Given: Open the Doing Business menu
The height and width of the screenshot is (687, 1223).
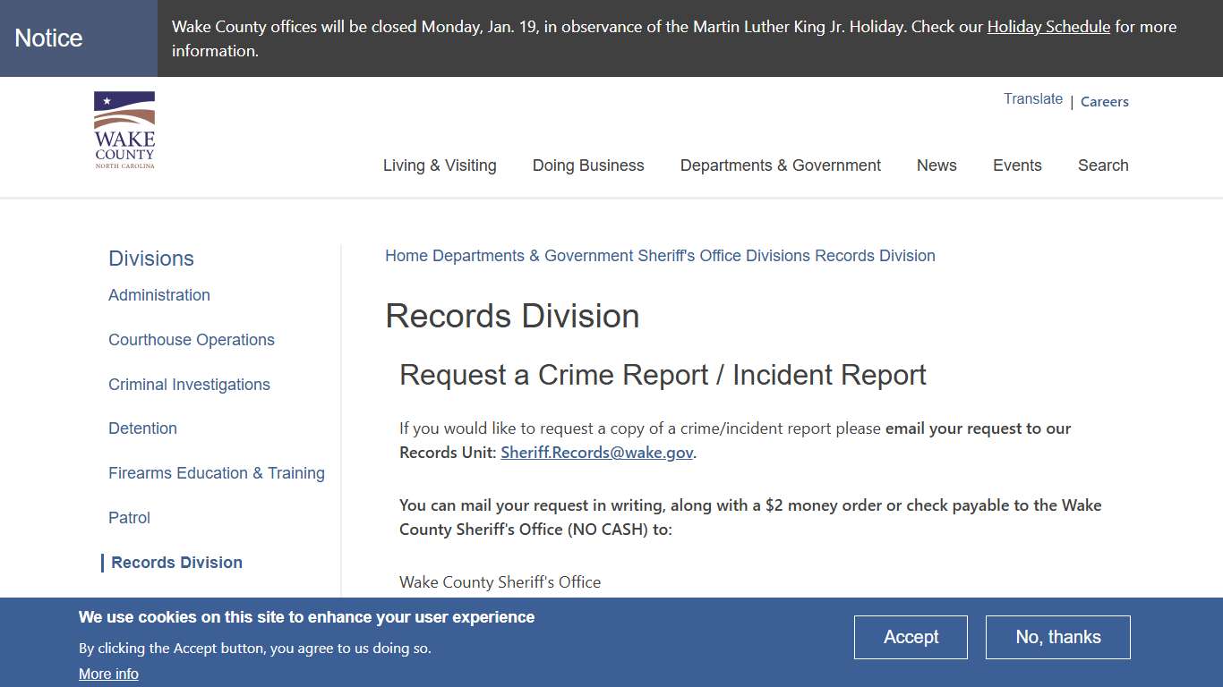Looking at the screenshot, I should point(587,165).
